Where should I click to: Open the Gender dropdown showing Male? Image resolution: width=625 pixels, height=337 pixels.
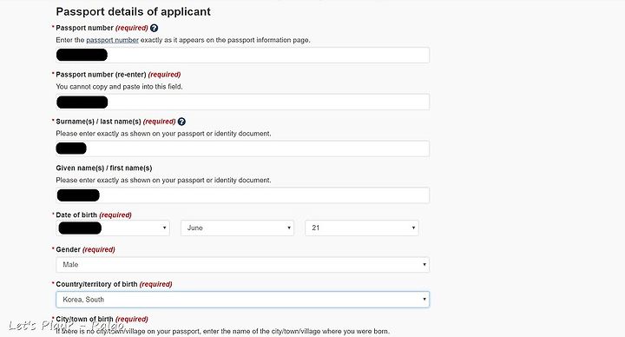pos(243,265)
